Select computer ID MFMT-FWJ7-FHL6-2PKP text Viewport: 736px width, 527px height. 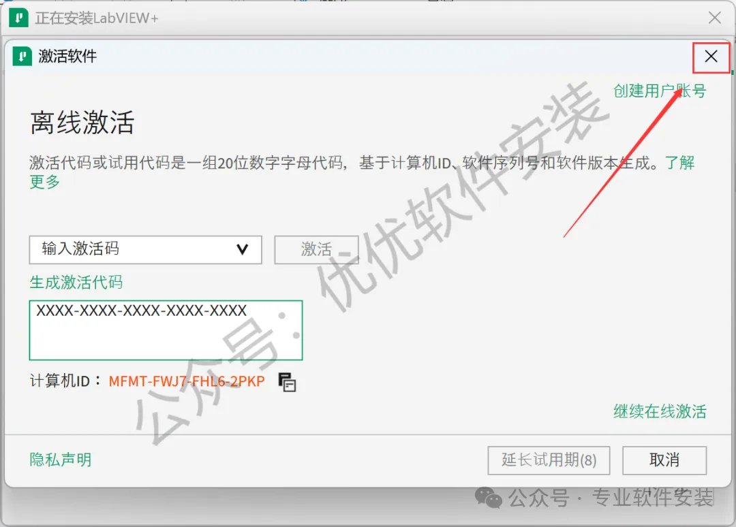tap(187, 381)
